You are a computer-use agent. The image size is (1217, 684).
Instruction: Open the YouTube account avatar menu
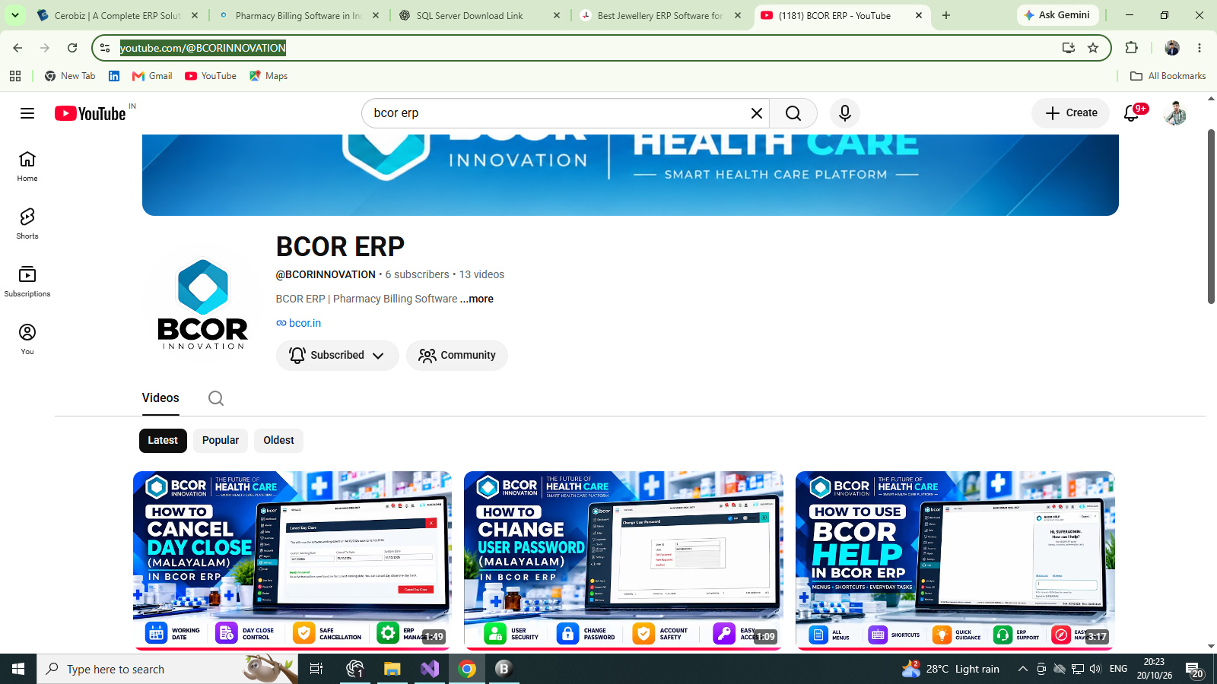click(1175, 113)
